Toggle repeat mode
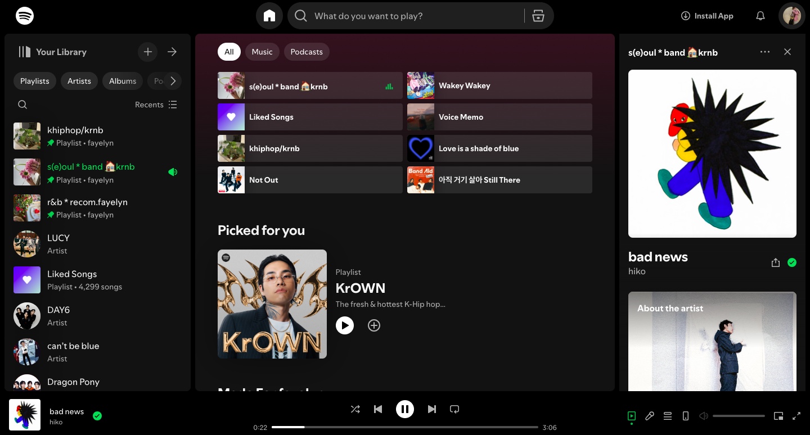 pyautogui.click(x=454, y=409)
